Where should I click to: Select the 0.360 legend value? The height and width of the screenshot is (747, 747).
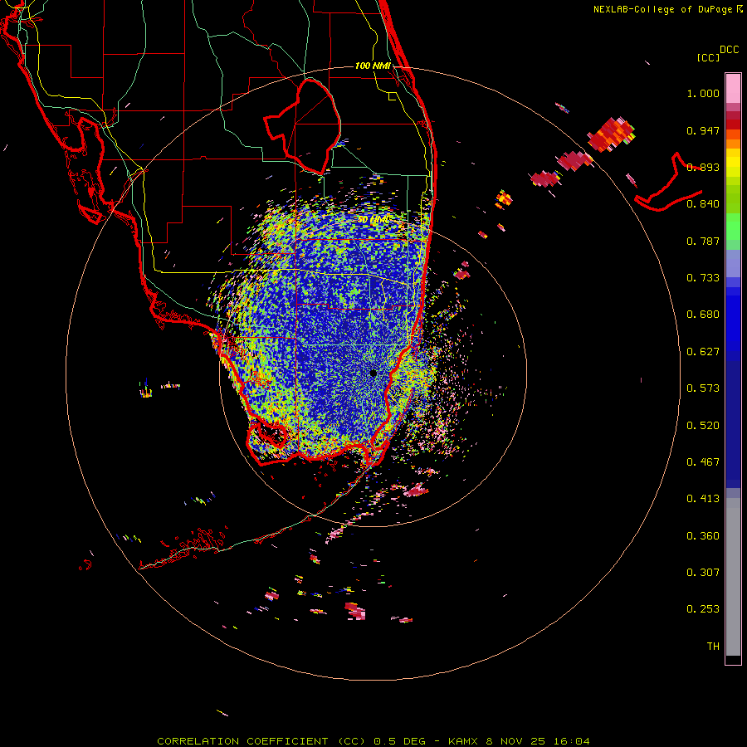point(703,536)
